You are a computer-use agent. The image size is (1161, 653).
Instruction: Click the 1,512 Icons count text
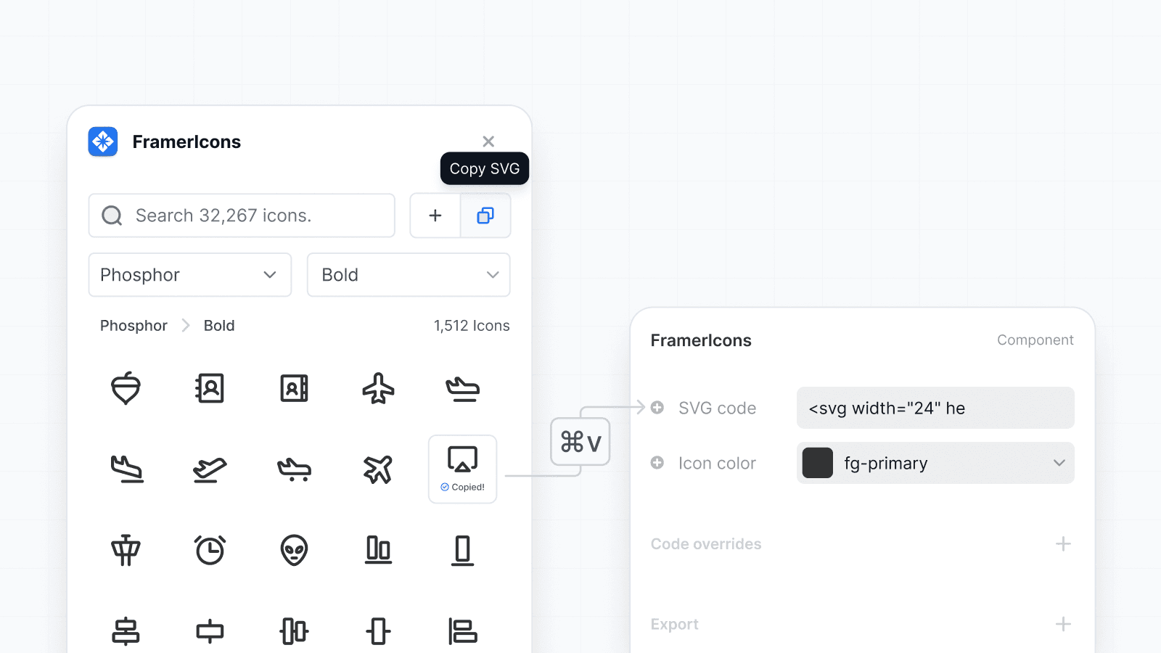(472, 326)
